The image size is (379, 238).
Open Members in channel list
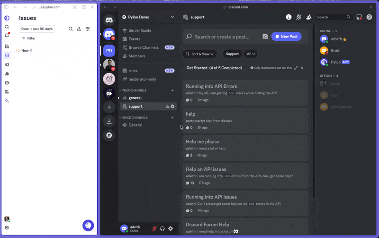coord(148,56)
